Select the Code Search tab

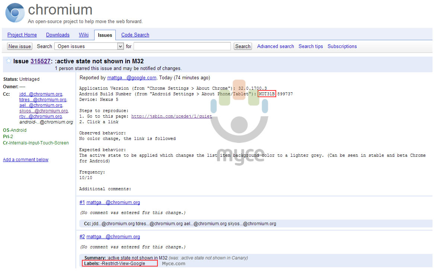pyautogui.click(x=135, y=35)
